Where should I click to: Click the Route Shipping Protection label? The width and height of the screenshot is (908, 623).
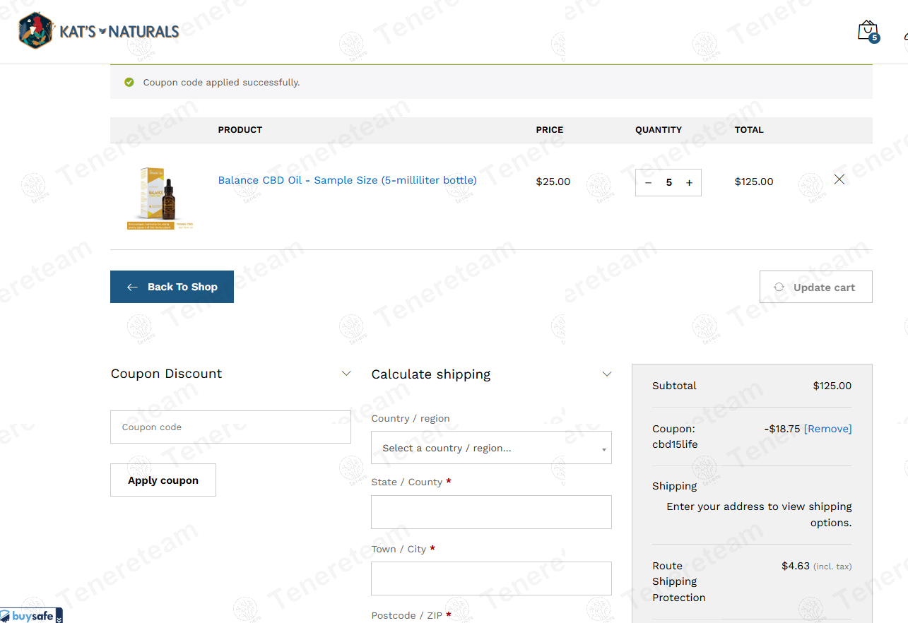tap(679, 581)
